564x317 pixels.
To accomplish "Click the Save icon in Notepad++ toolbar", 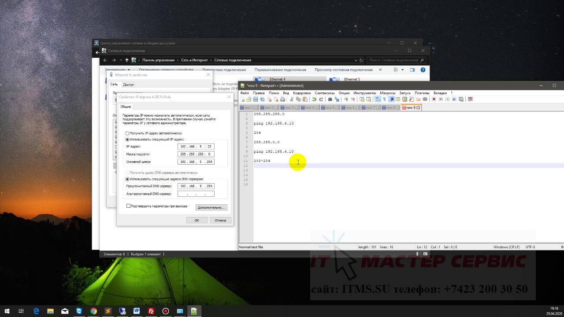I will coord(256,99).
